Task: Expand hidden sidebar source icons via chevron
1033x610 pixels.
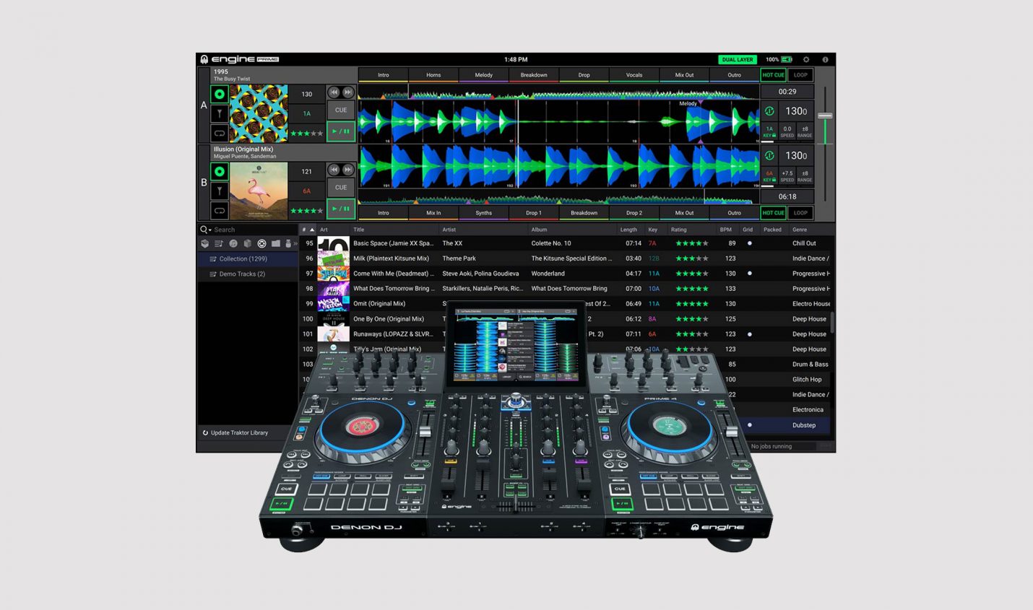Action: [296, 243]
